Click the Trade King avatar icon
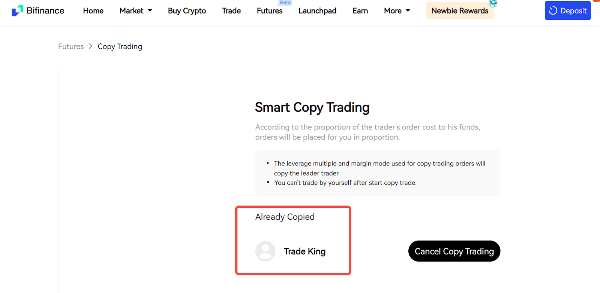 tap(265, 251)
